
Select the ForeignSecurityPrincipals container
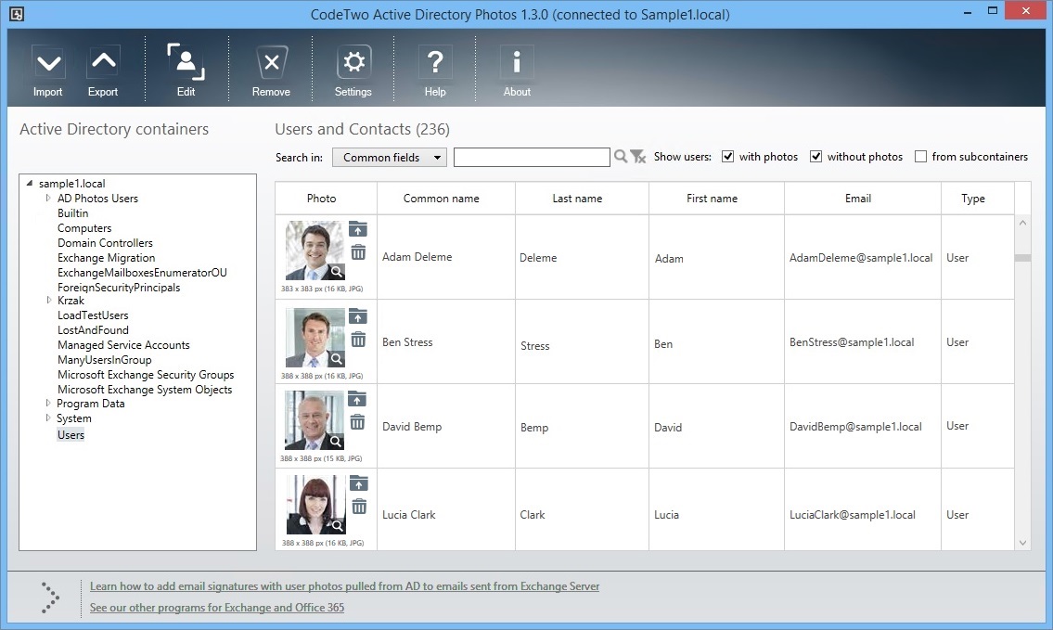(119, 288)
